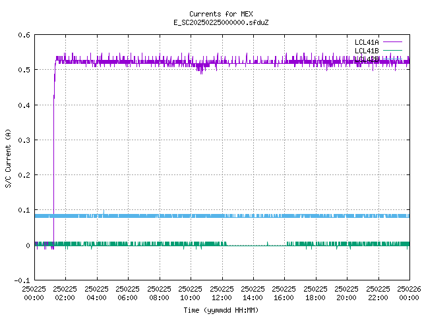The image size is (422, 316).
Task: Click the purple LCL41A legend line sample
Action: 392,42
